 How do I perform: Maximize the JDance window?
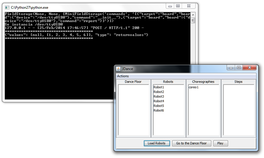[x=239, y=67]
